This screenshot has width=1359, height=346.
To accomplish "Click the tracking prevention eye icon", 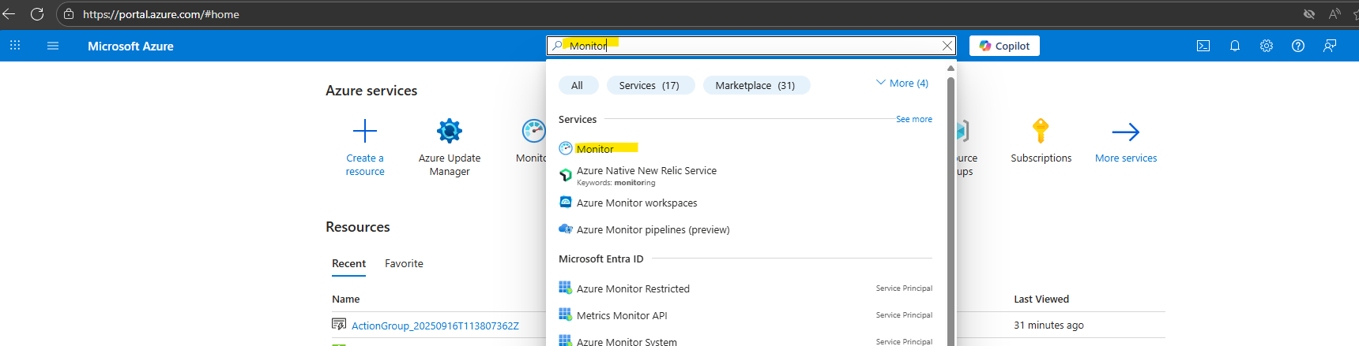I will tap(1309, 14).
